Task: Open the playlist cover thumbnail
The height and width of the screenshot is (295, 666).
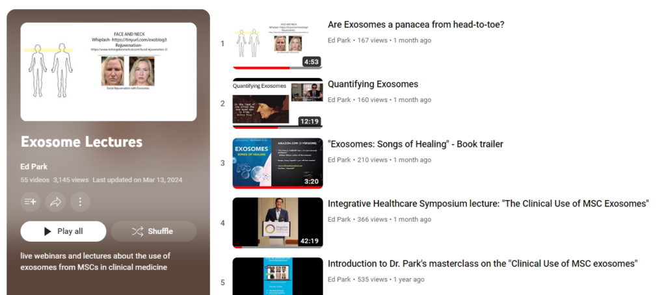Action: [x=109, y=71]
